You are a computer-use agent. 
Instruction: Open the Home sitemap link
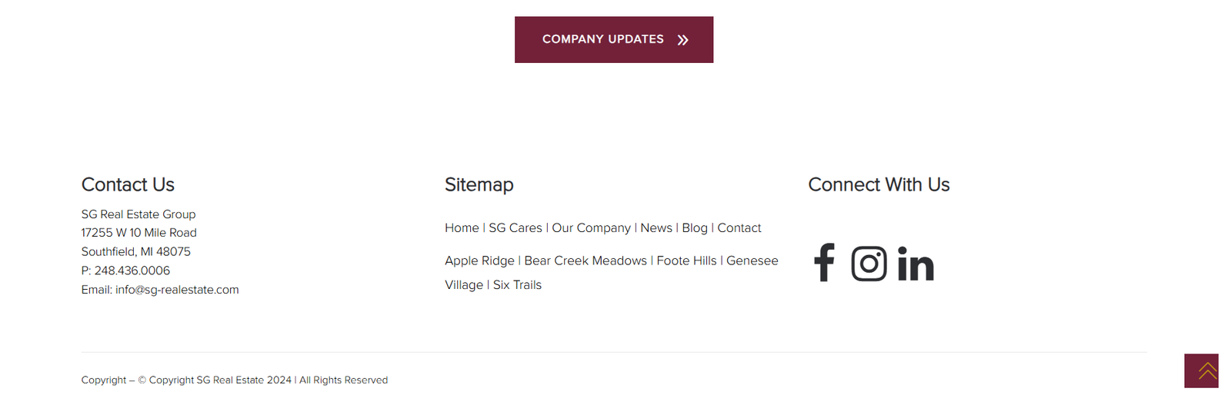tap(462, 228)
